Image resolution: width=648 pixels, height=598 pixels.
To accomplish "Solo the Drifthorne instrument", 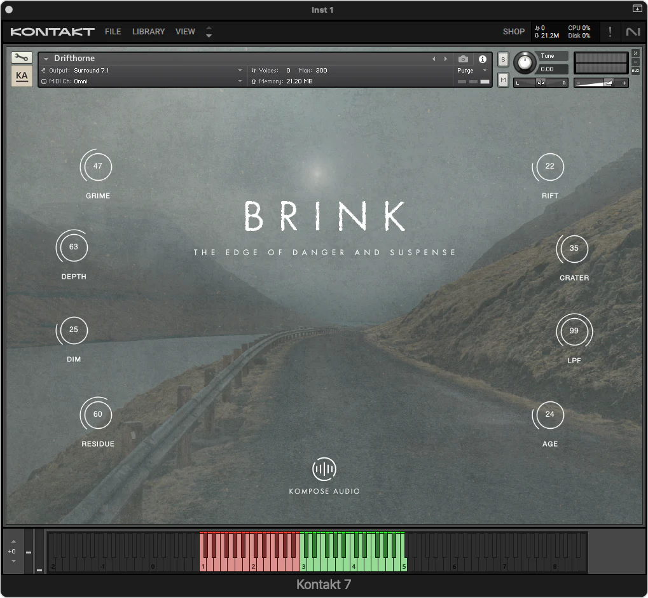I will tap(502, 59).
